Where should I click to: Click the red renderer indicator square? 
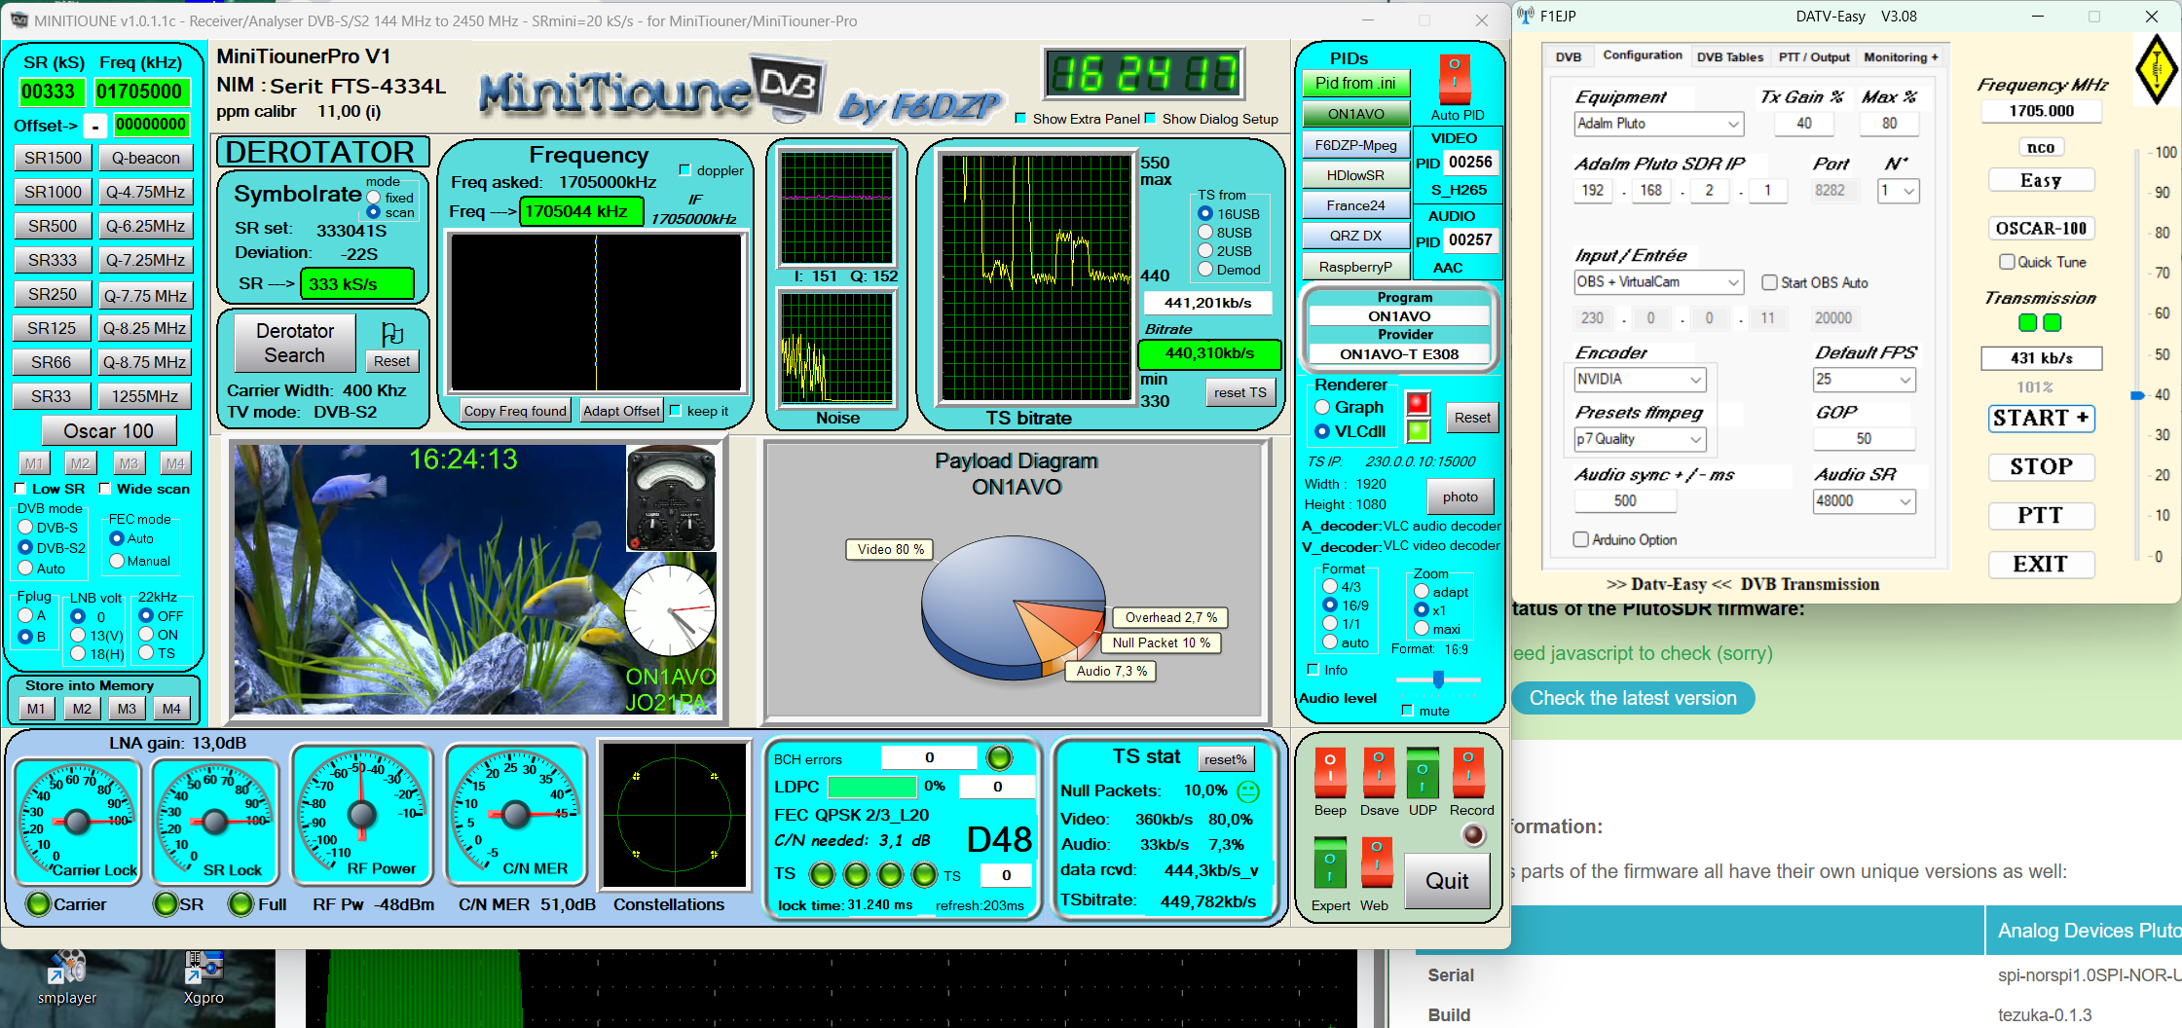(x=1418, y=402)
